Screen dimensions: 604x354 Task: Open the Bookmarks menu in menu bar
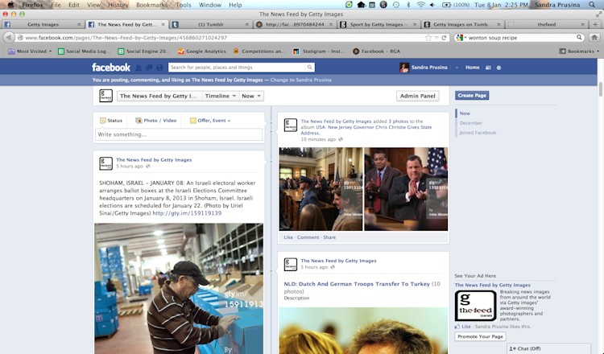151,5
